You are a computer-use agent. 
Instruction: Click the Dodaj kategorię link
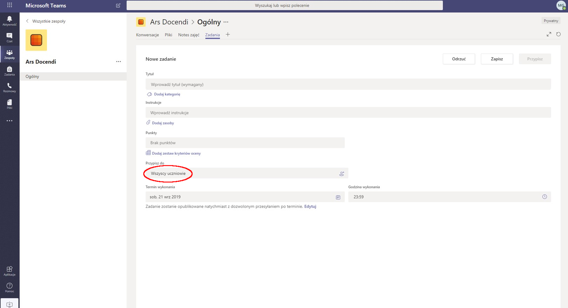167,94
